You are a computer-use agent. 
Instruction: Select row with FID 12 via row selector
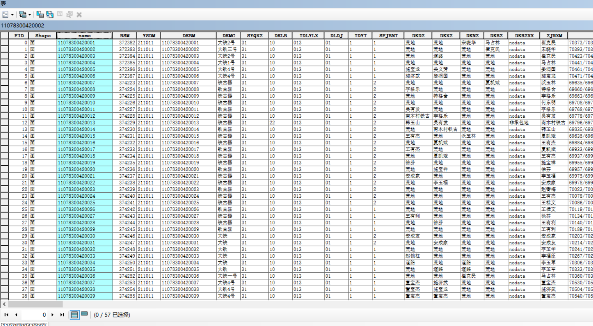click(4, 123)
